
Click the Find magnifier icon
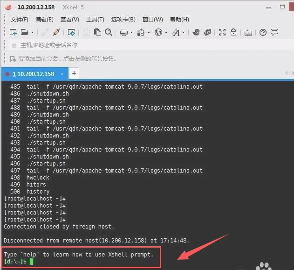(x=109, y=32)
